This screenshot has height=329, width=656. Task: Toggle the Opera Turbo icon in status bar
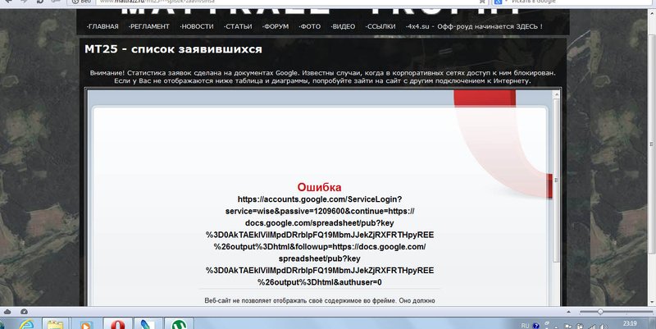click(24, 312)
